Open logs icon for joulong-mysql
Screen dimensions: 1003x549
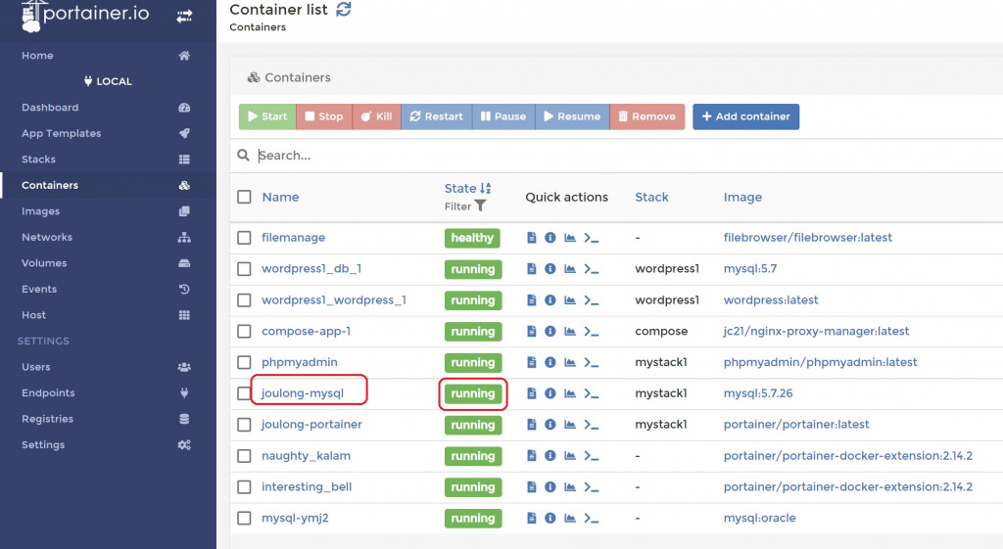click(x=531, y=393)
